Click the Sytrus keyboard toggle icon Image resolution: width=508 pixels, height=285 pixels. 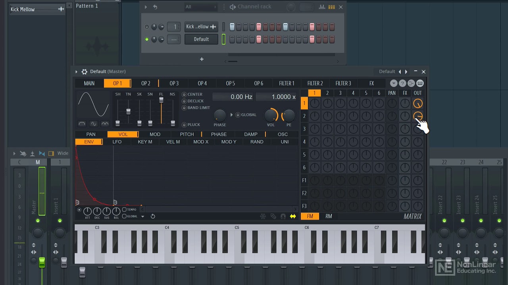[x=420, y=83]
